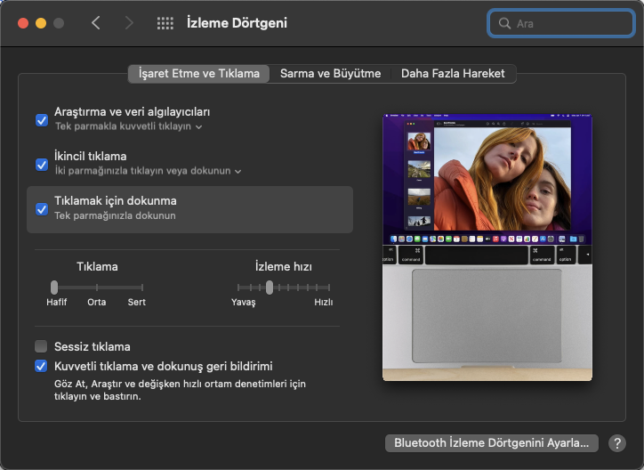Screen dimensions: 644x470
Task: Disable Araştırma ve veri algılayıcıları checkbox
Action: coord(41,119)
